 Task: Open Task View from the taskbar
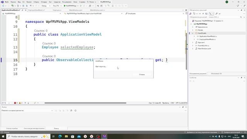click(x=54, y=136)
